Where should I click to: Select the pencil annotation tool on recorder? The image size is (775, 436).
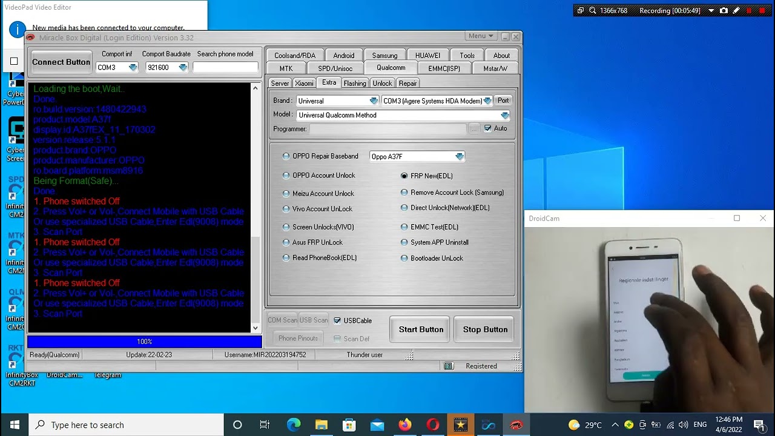tap(736, 10)
